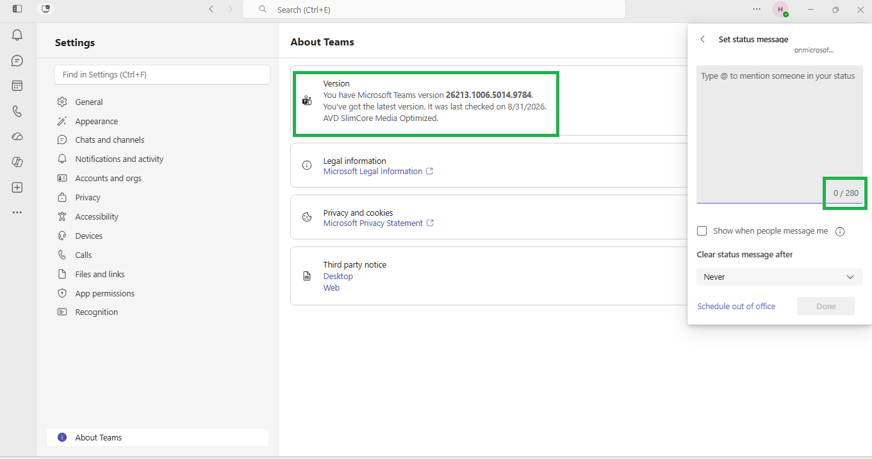872x459 pixels.
Task: Click the Teams logo in Version card
Action: [307, 101]
